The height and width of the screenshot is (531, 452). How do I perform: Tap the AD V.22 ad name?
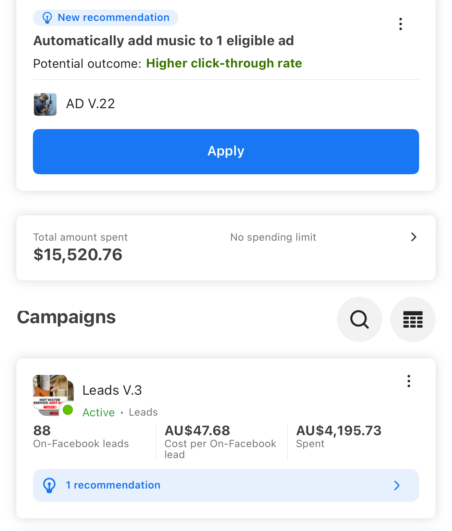point(90,104)
